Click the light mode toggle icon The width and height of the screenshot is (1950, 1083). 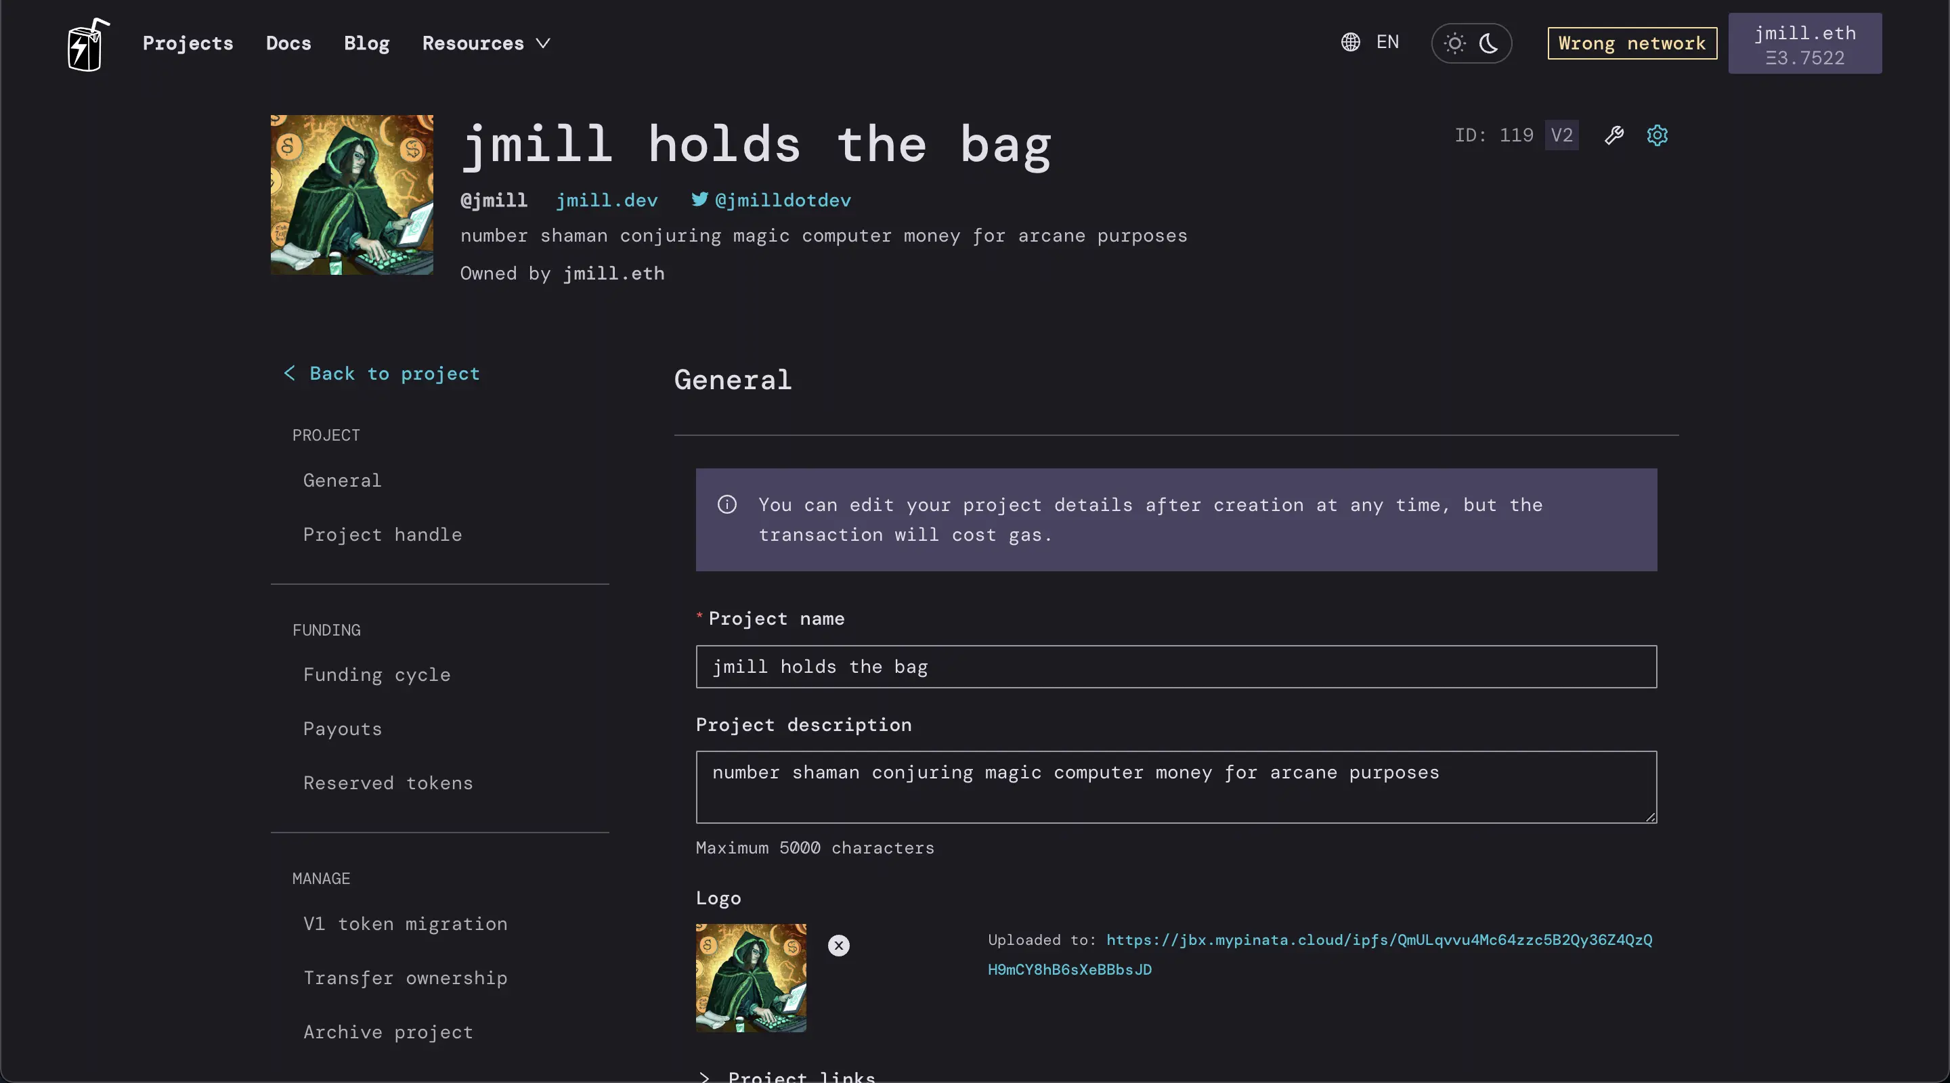[1454, 43]
